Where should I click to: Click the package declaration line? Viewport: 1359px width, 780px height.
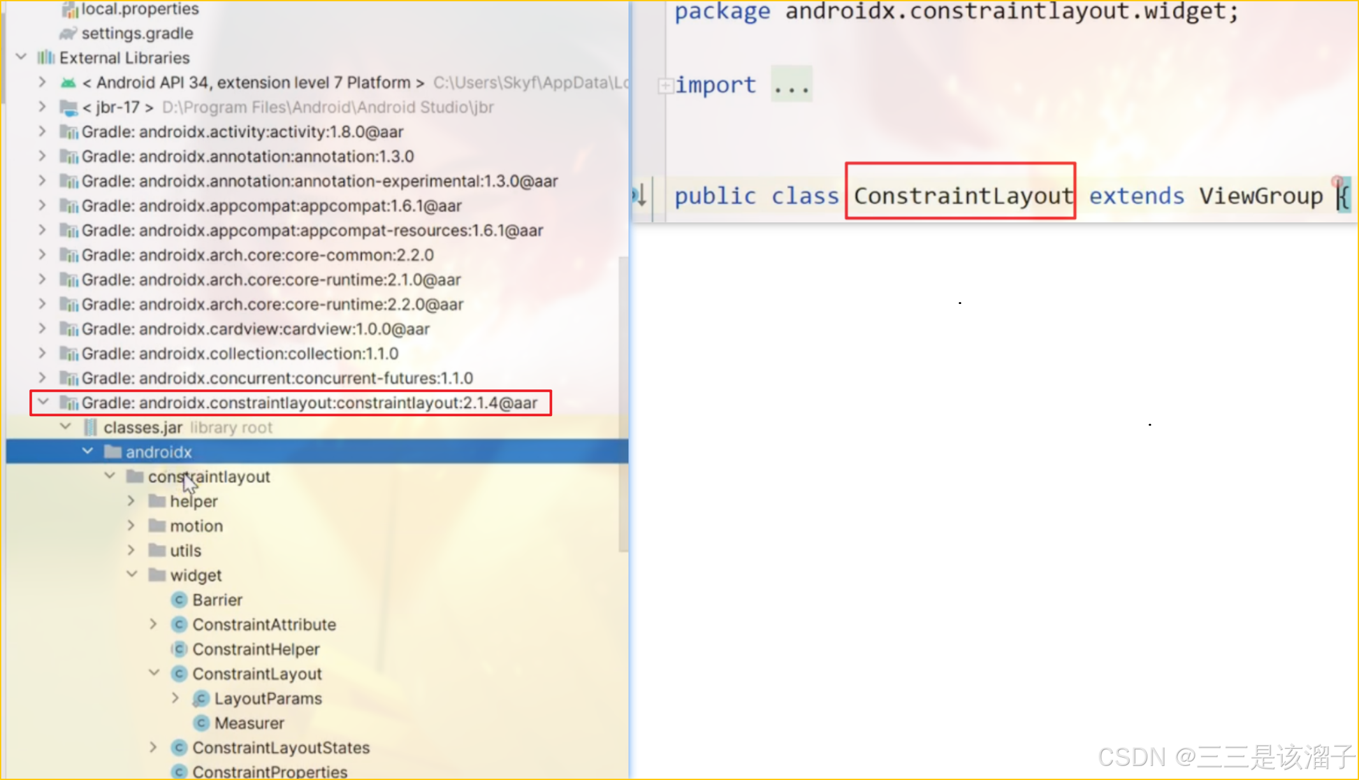point(956,12)
